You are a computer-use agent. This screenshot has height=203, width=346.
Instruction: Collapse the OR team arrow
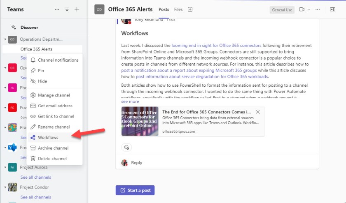[x=5, y=68]
